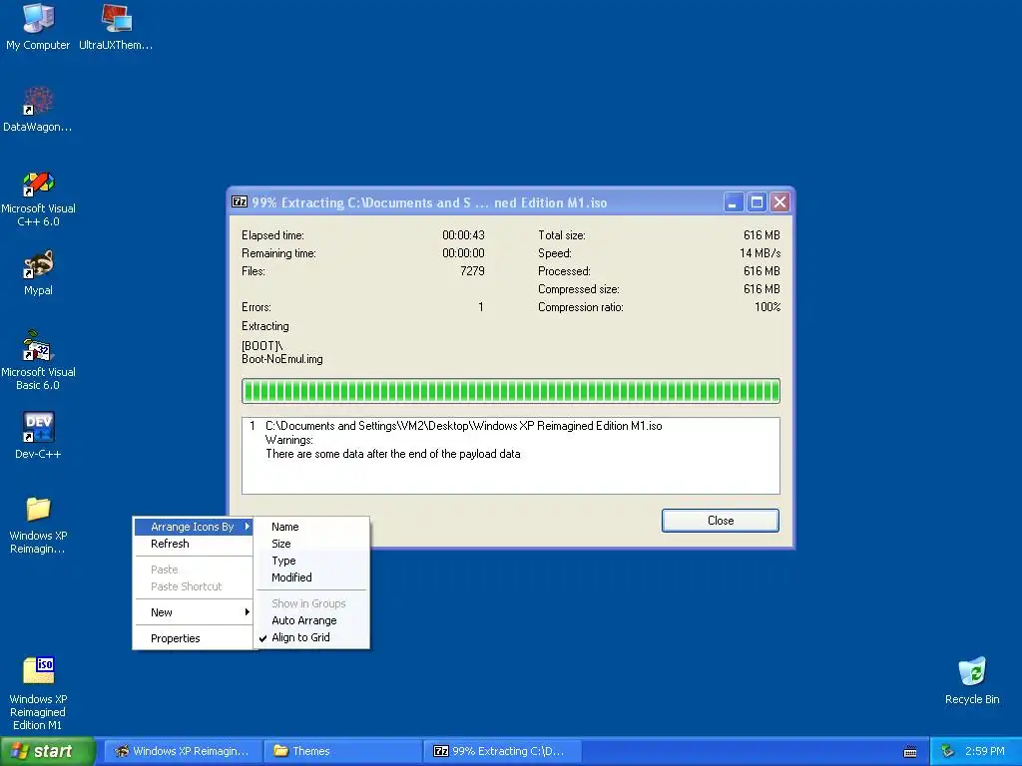Expand the Arrange Icons By submenu
This screenshot has width=1022, height=766.
[x=193, y=527]
